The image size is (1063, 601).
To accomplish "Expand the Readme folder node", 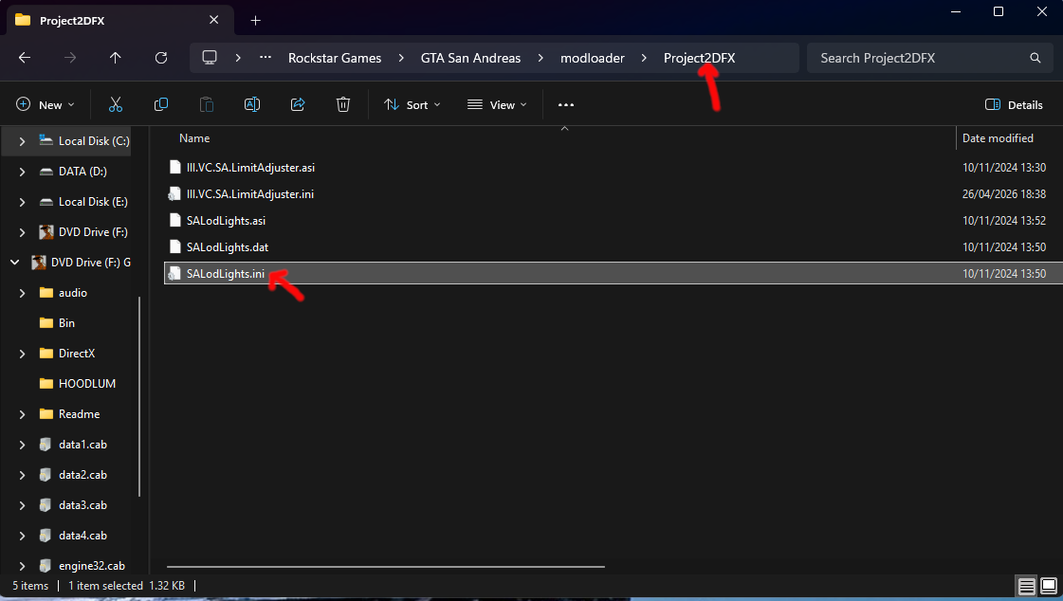I will (22, 414).
